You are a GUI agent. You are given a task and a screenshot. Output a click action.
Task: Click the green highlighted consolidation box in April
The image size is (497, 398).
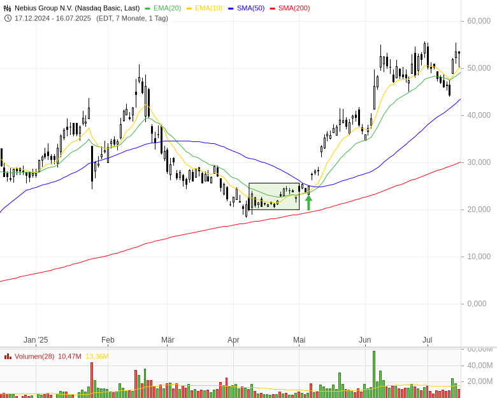274,196
